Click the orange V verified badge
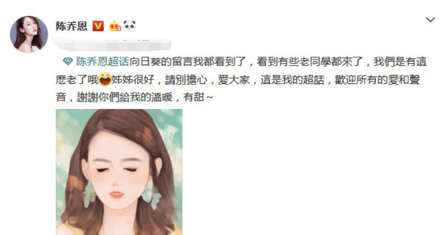The width and height of the screenshot is (445, 235). pyautogui.click(x=98, y=26)
